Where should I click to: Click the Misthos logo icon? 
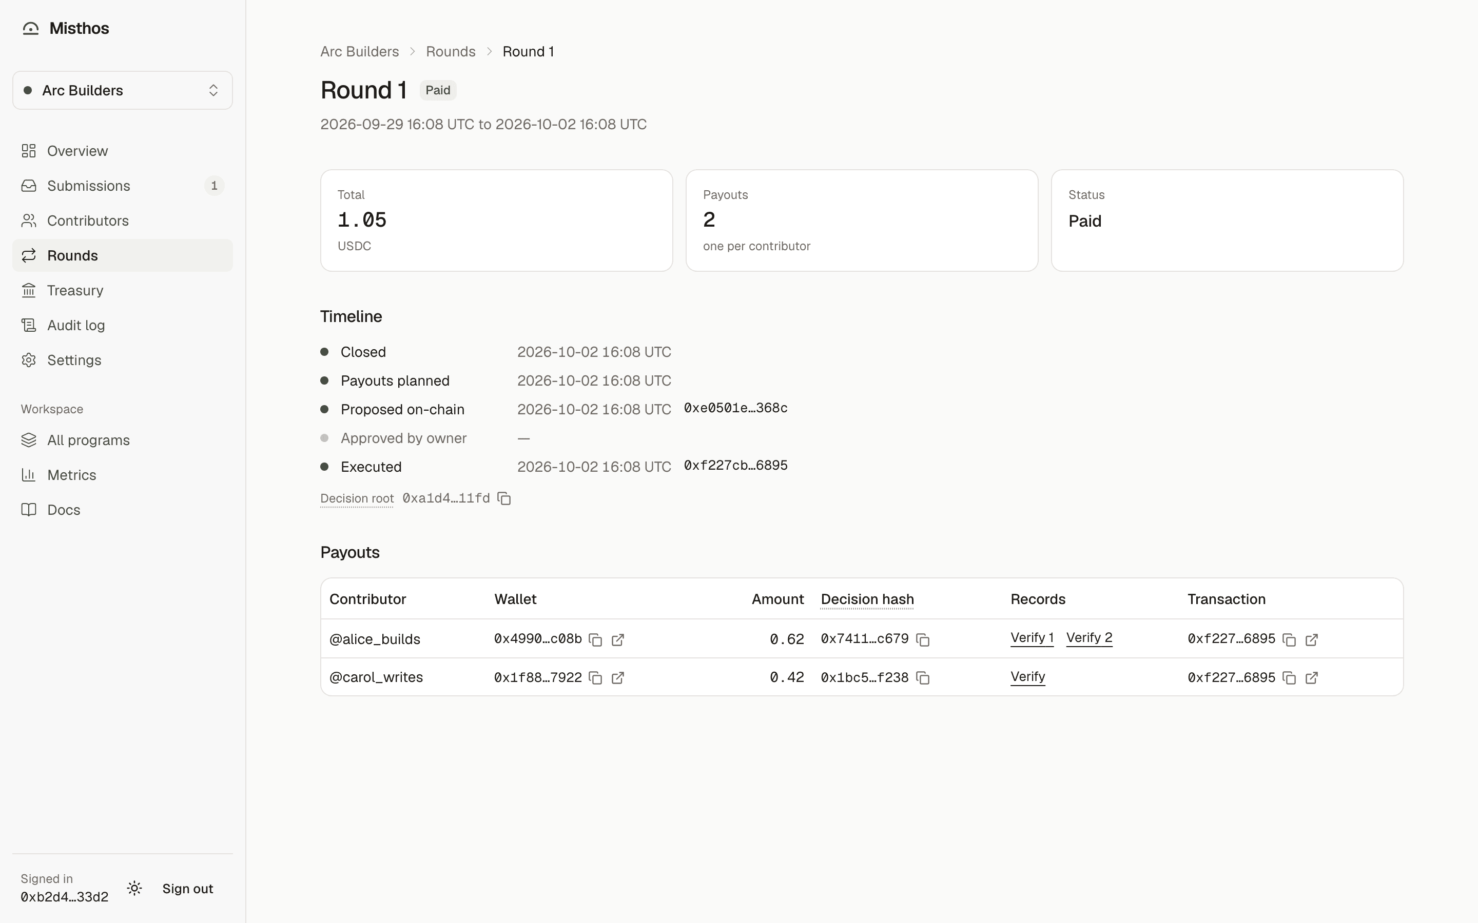[31, 28]
